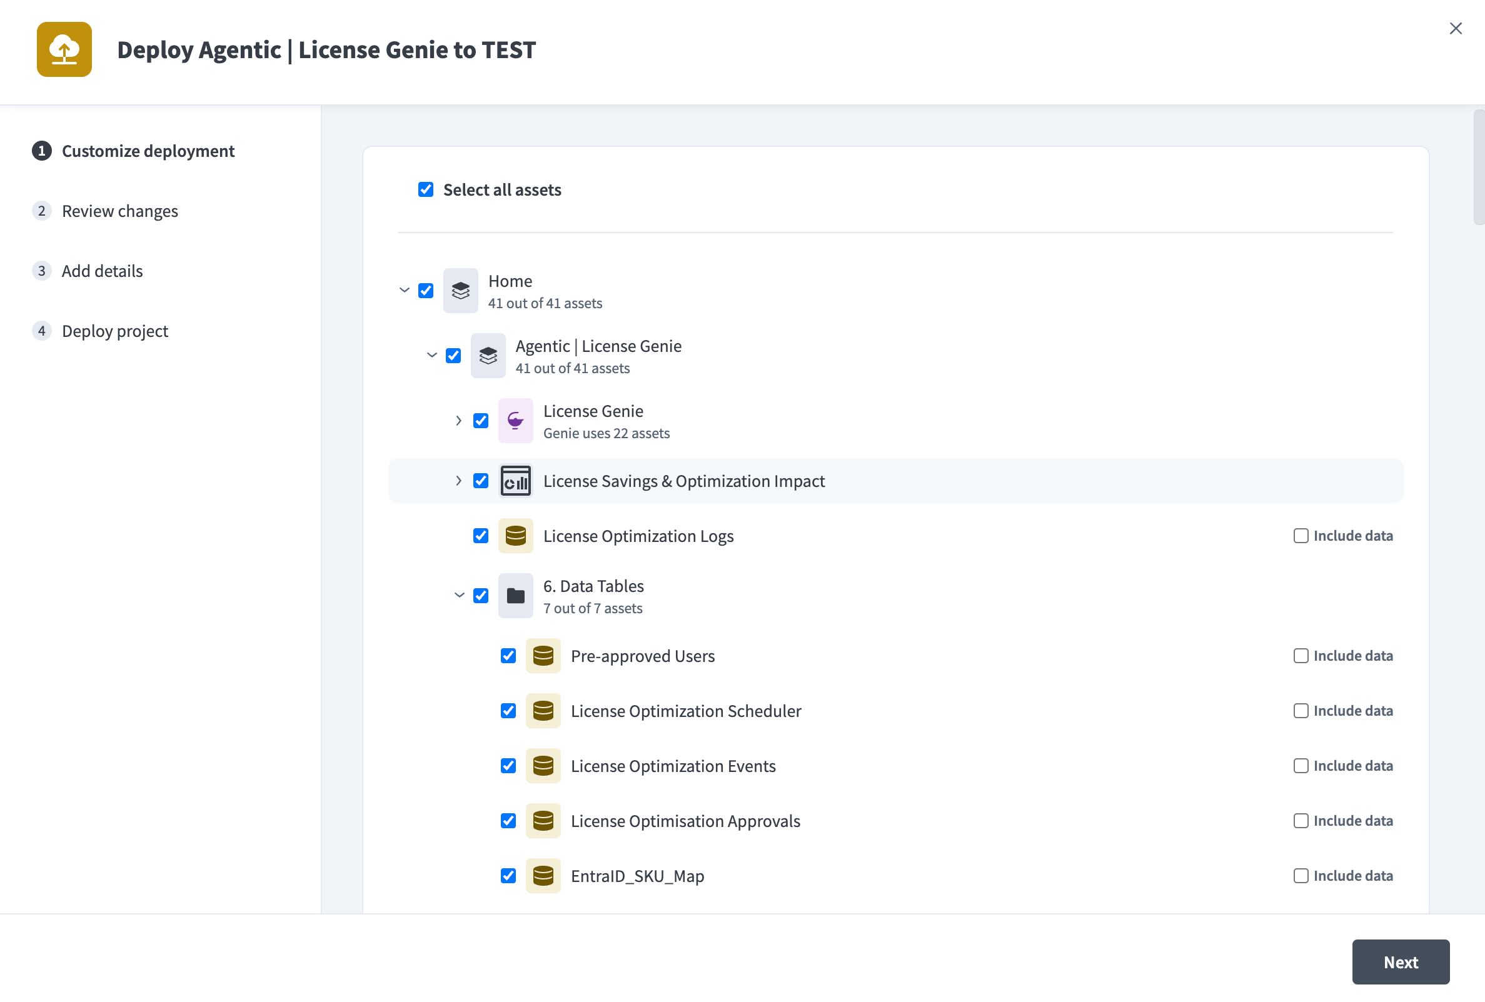
Task: Enable Include data for License Optimization Logs
Action: (1301, 536)
